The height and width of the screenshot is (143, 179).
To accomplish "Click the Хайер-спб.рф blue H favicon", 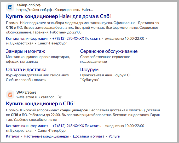I will (10, 7).
